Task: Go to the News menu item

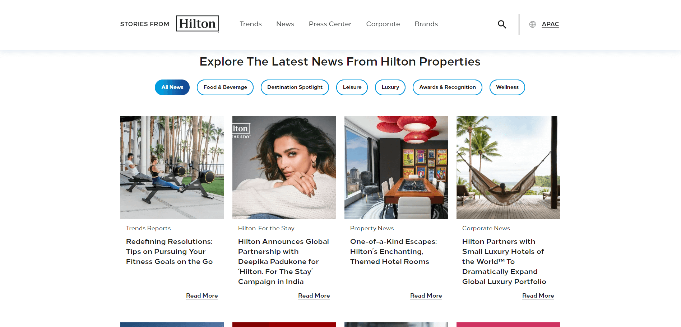Action: [285, 24]
